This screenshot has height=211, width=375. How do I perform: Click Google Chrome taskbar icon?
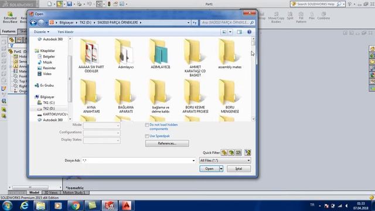pos(76,206)
